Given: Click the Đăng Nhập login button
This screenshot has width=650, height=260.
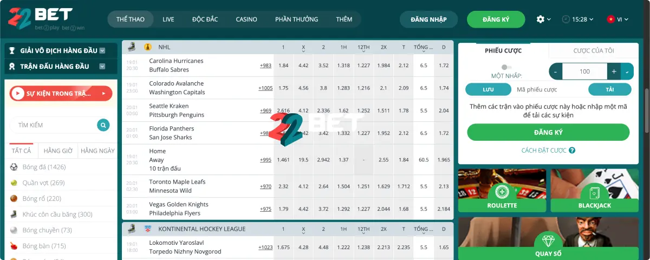Looking at the screenshot, I should 429,19.
